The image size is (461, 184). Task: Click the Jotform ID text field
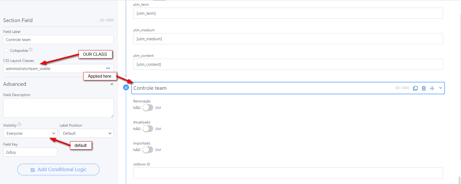288,173
